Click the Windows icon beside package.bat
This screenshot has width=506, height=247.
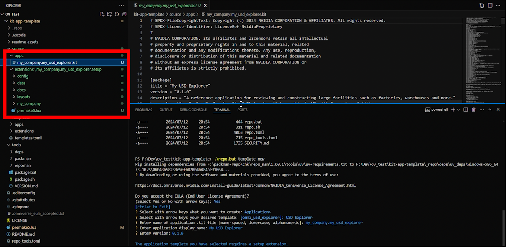(x=11, y=172)
